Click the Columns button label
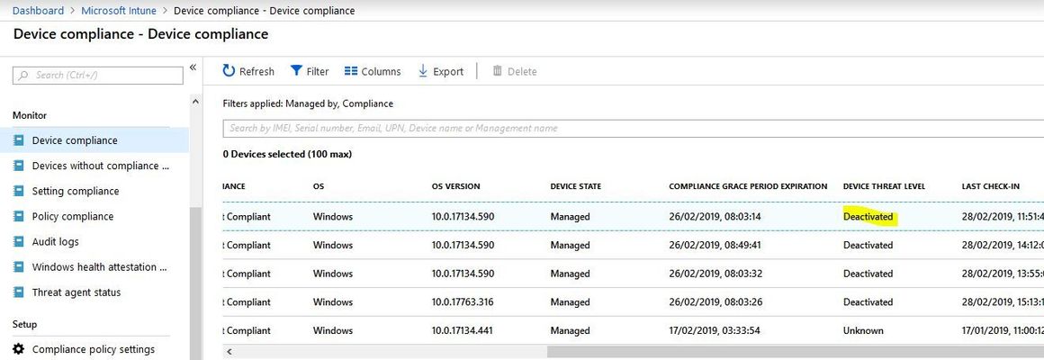This screenshot has width=1044, height=360. tap(381, 71)
